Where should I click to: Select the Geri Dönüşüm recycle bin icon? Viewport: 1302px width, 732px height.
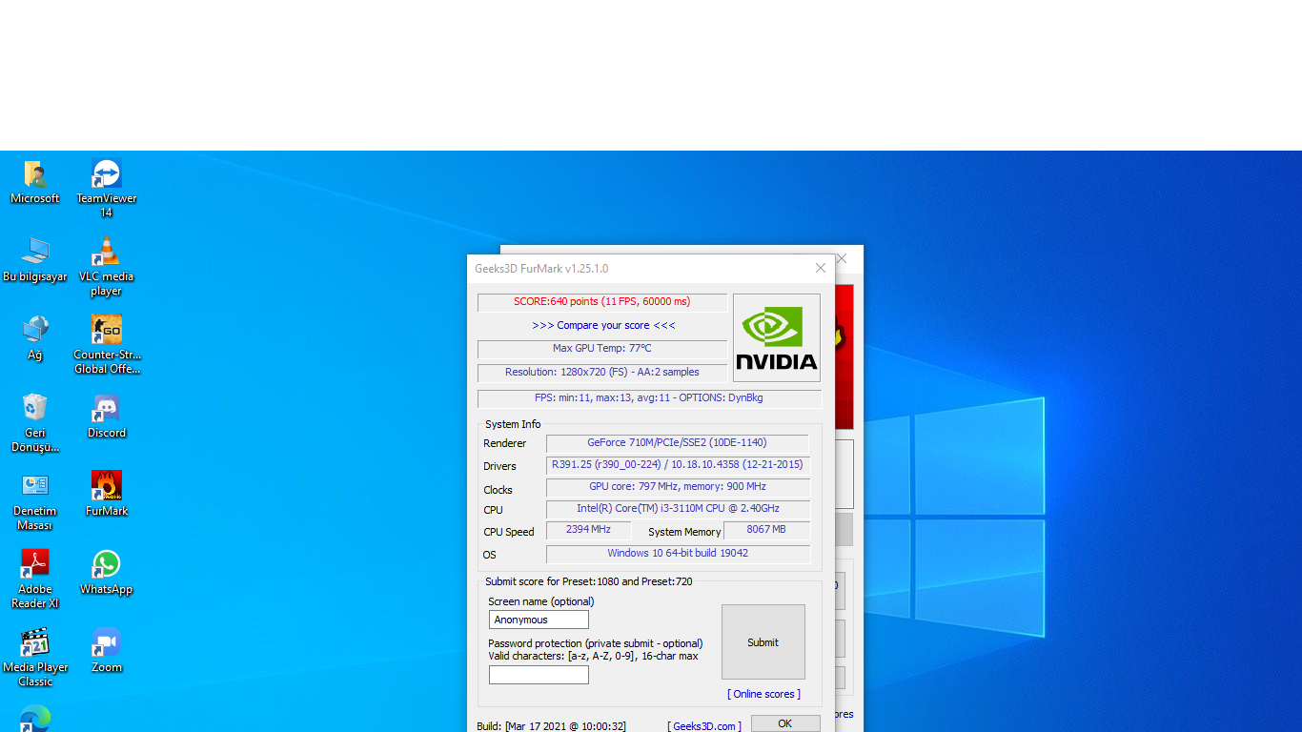(x=35, y=423)
